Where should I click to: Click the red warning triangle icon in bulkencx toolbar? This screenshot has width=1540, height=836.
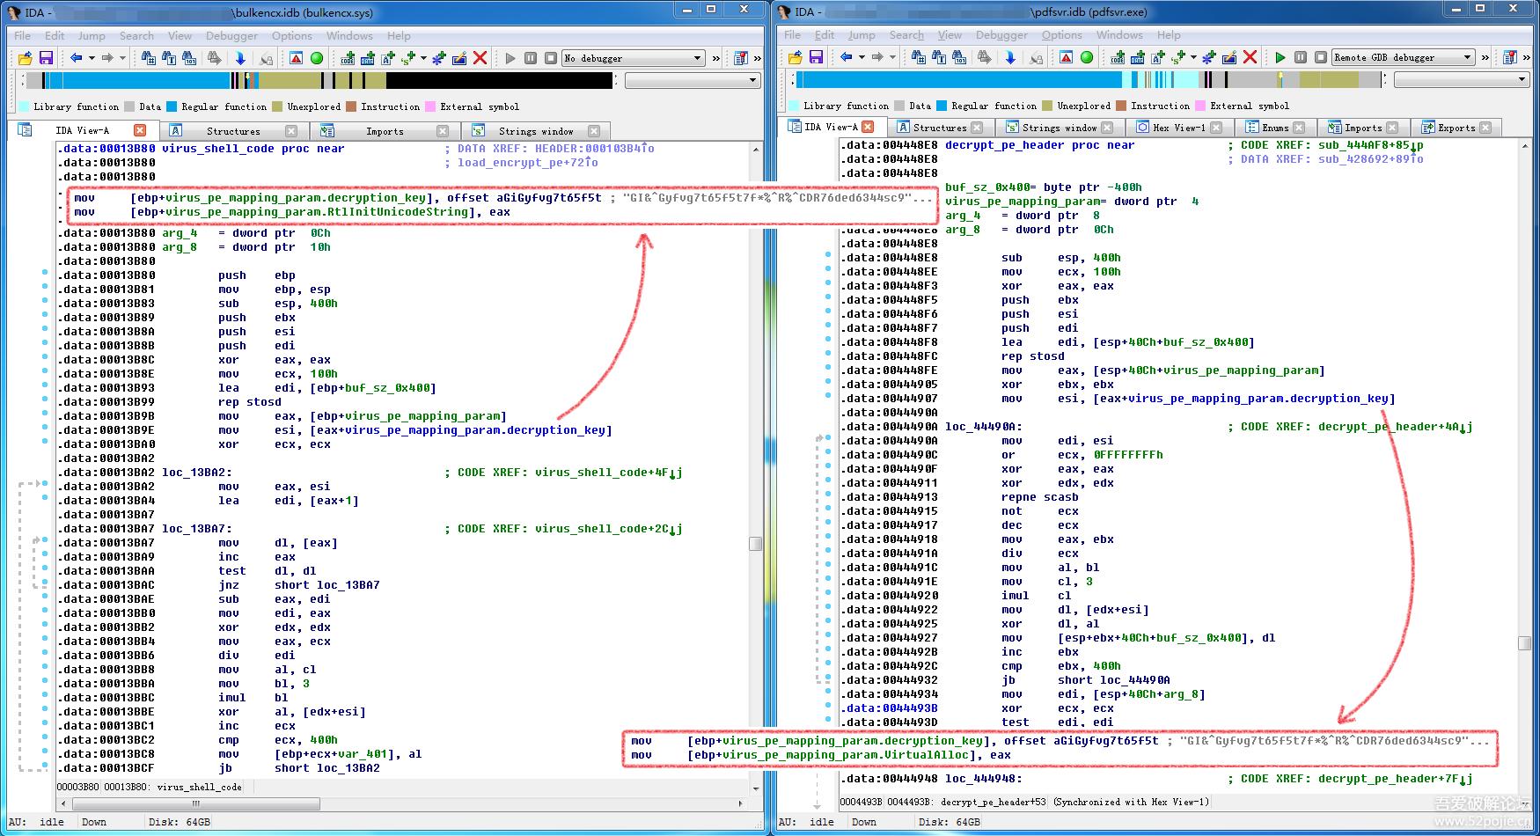[296, 58]
